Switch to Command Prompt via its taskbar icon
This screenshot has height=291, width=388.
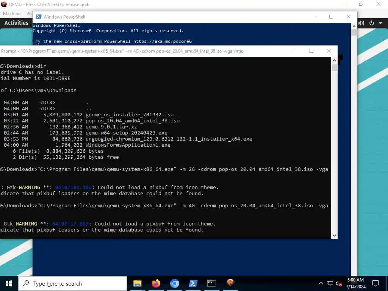211,283
